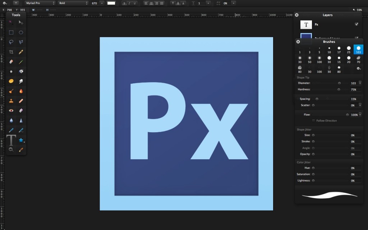This screenshot has height=230, width=368.
Task: Open the white text color swatch
Action: pos(111,3)
